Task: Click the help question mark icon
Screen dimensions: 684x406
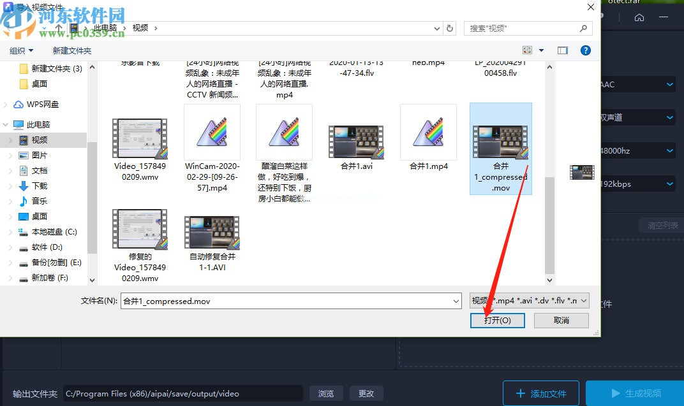Action: click(x=584, y=50)
